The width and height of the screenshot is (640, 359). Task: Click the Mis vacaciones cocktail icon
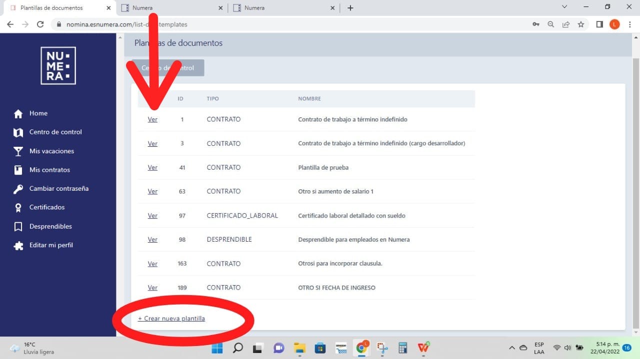coord(18,151)
